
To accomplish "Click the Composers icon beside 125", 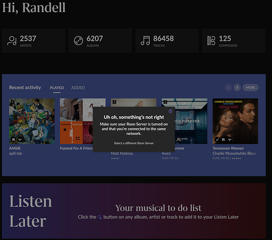I will click(x=211, y=41).
